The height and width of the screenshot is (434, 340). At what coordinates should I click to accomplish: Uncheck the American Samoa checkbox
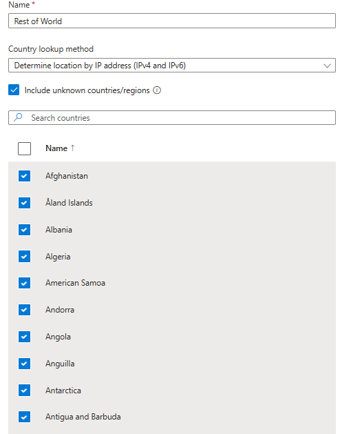pyautogui.click(x=24, y=283)
